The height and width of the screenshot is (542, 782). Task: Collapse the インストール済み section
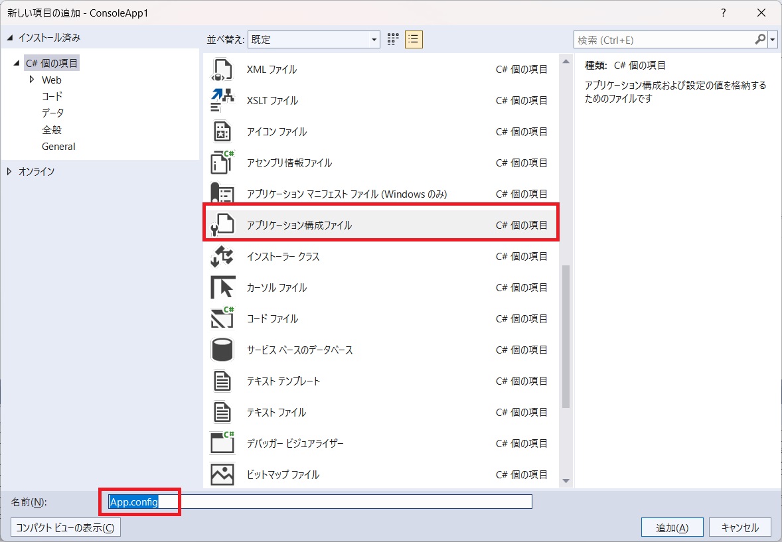pos(9,38)
